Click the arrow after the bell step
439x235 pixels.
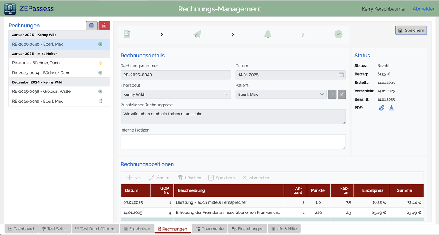[x=303, y=34]
